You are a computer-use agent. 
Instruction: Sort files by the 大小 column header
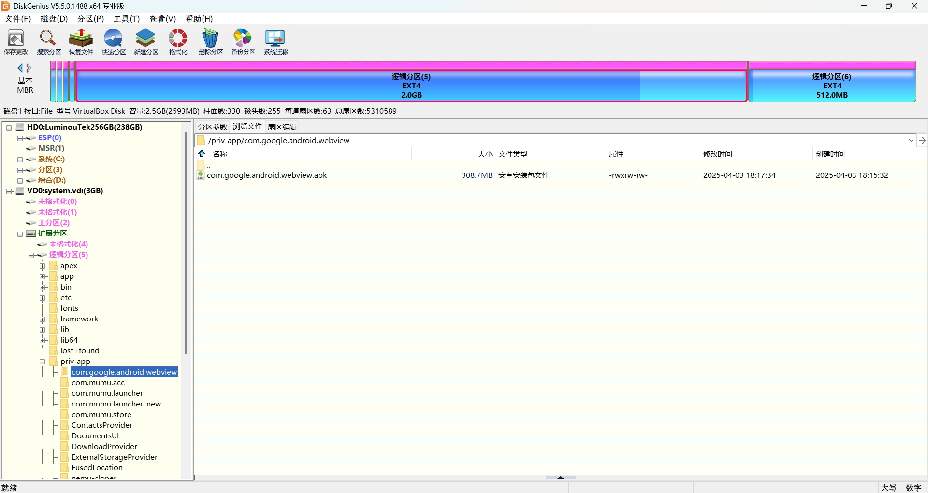484,154
